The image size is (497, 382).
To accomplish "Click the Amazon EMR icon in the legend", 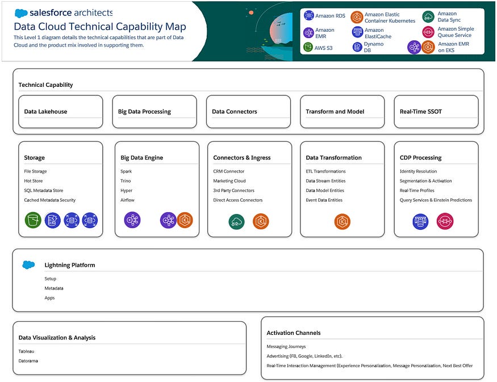I will point(310,33).
